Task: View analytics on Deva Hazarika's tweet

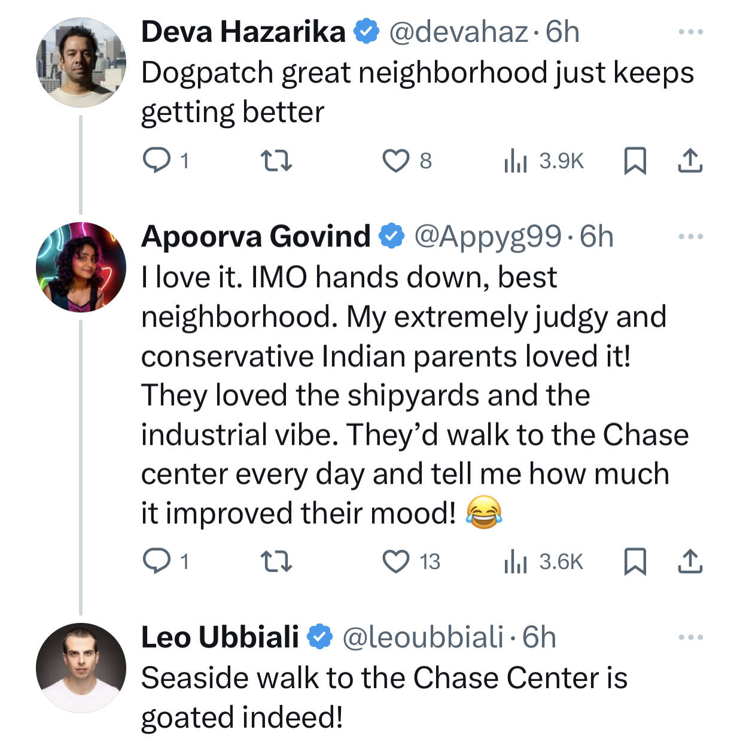Action: click(x=514, y=160)
